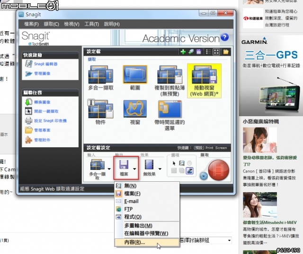Expand the 檔案 output dropdown arrow

(134, 169)
